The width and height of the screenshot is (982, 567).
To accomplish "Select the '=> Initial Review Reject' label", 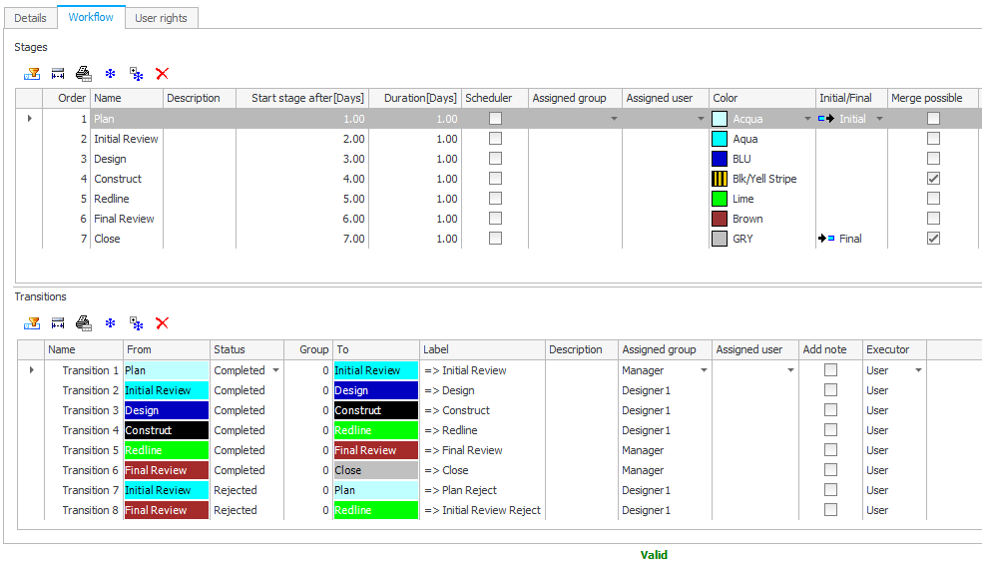I will pyautogui.click(x=482, y=510).
